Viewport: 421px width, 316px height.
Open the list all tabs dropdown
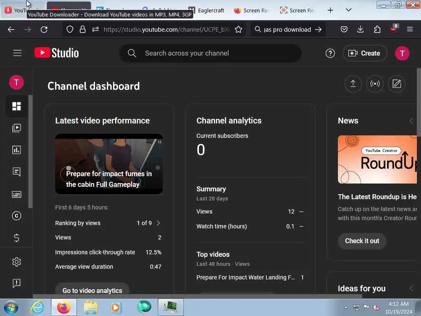pyautogui.click(x=349, y=10)
